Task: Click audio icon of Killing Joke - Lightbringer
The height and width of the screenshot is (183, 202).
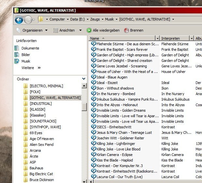Action: pyautogui.click(x=94, y=144)
